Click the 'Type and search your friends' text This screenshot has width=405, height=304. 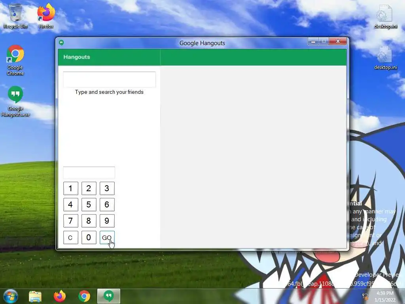(x=109, y=92)
